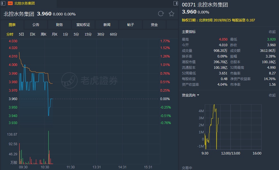The width and height of the screenshot is (279, 170).
Task: Click the -0.76% percent axis label
Action: [166, 123]
